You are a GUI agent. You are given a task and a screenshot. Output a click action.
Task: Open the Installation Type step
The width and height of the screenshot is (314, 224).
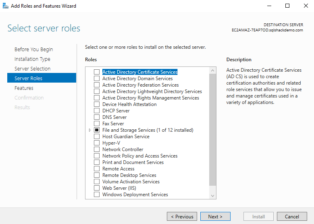pos(32,59)
